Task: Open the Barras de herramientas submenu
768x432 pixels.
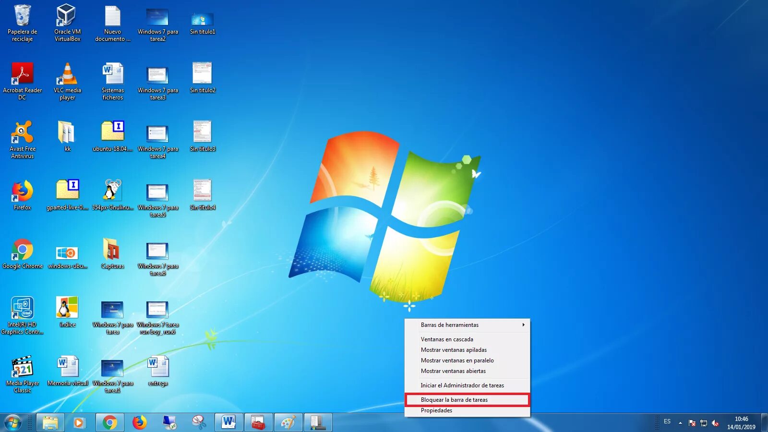Action: point(467,325)
